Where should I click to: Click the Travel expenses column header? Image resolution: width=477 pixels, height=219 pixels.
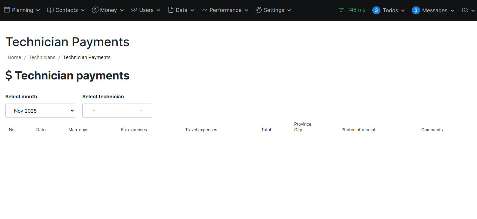pos(201,130)
